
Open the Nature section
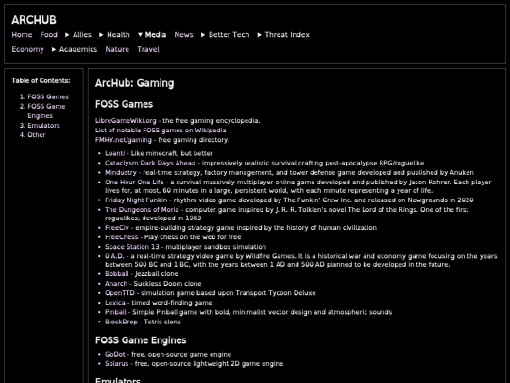117,49
